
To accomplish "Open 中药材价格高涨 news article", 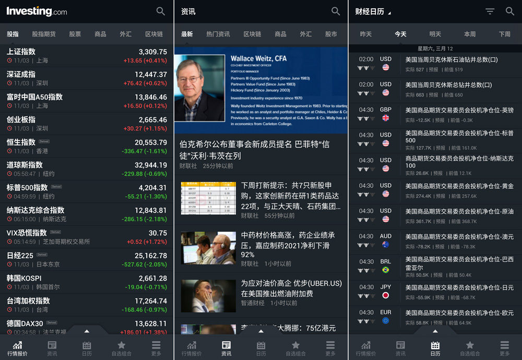I will [x=261, y=249].
